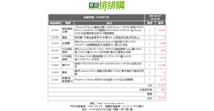Click the Logitech G300s mouse product name

109,72
